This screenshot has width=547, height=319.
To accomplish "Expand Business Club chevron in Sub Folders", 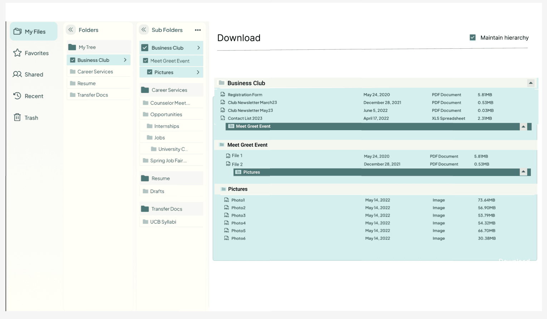I will click(x=198, y=48).
